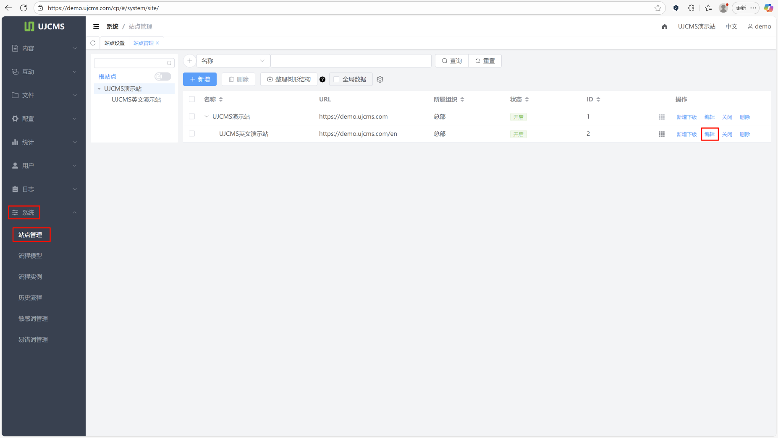Collapse the UJCMS演示站 table row
Screen dimensions: 778x438
[x=207, y=117]
